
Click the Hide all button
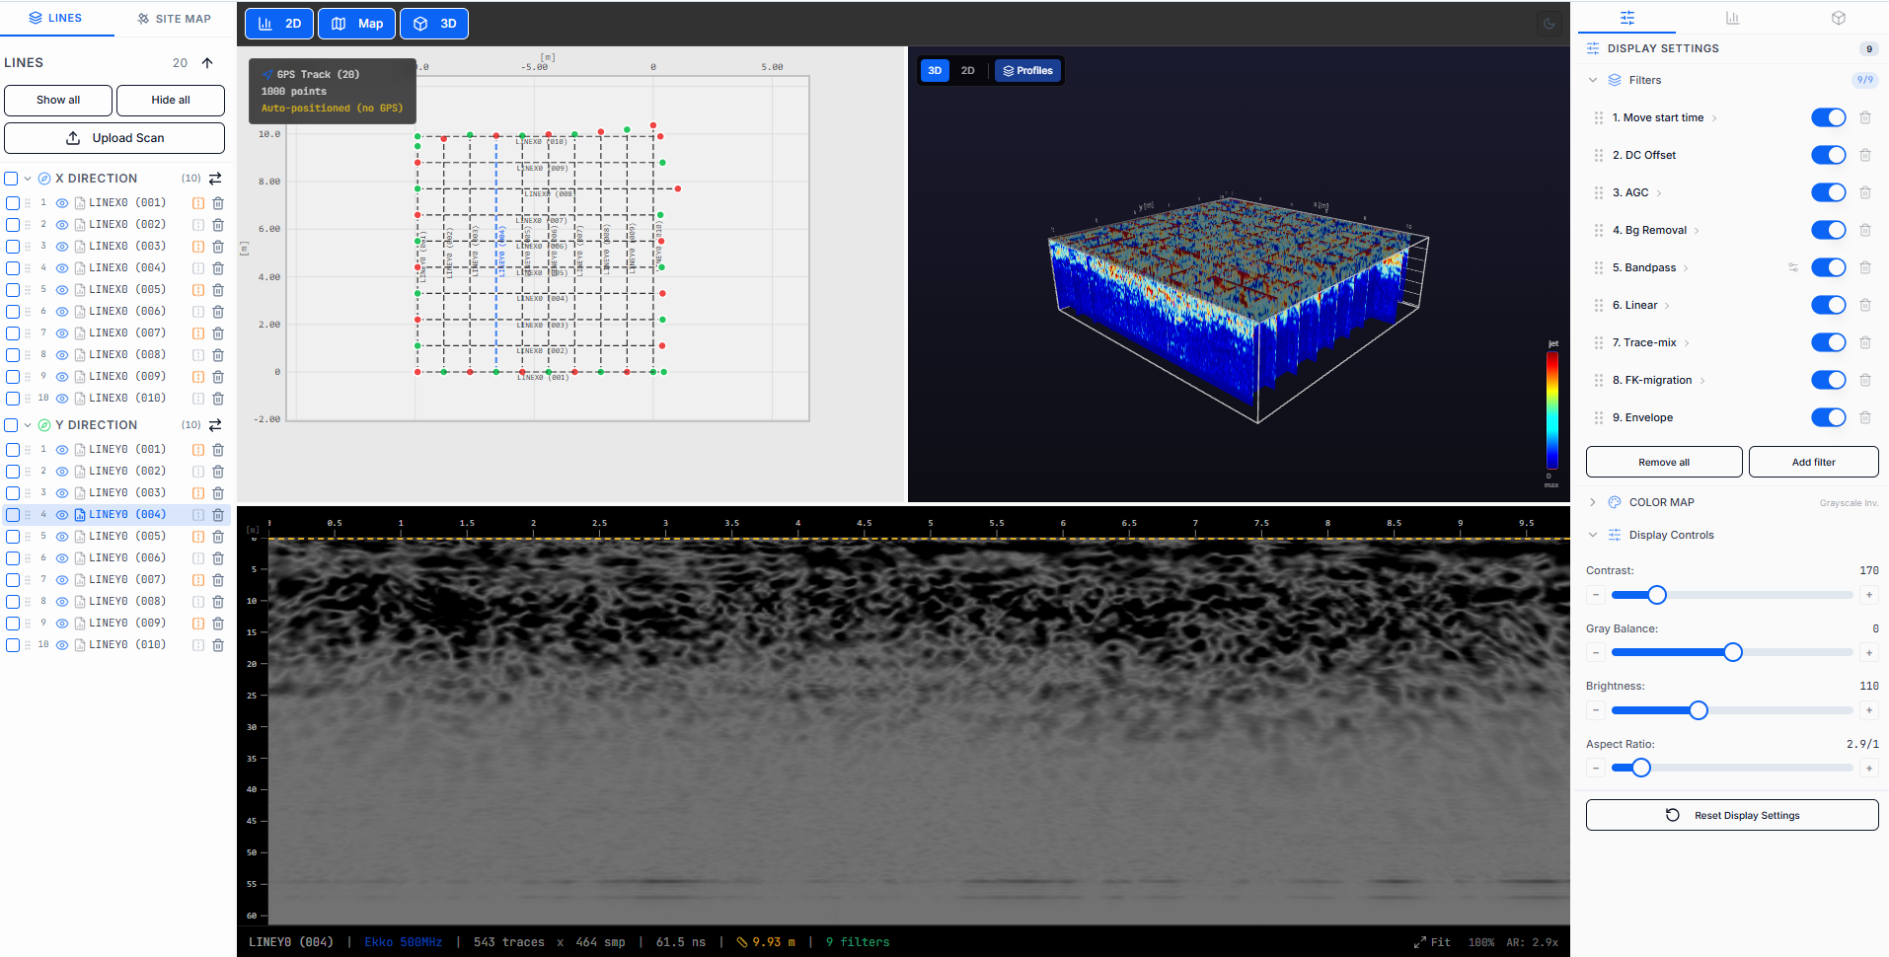click(x=171, y=100)
